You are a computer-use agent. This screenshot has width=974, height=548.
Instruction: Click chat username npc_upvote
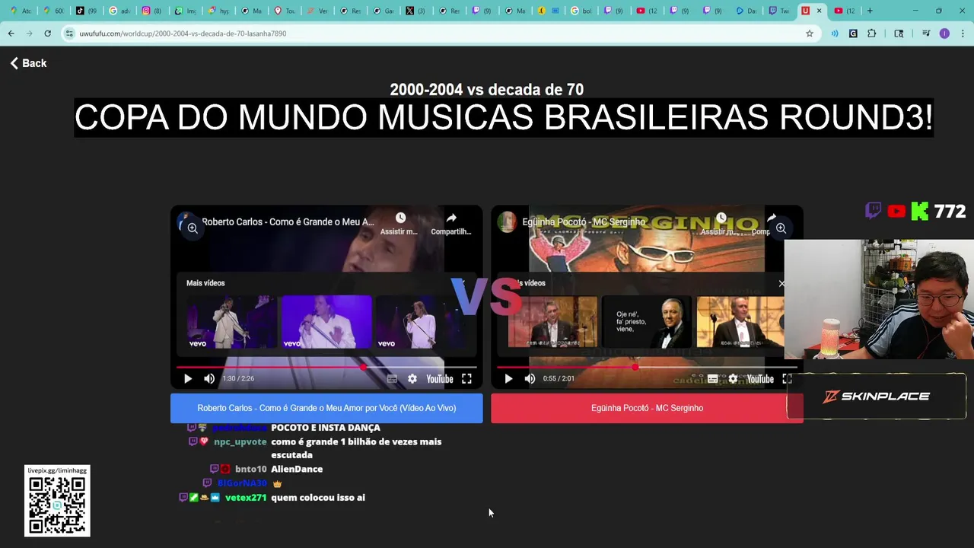pos(240,441)
